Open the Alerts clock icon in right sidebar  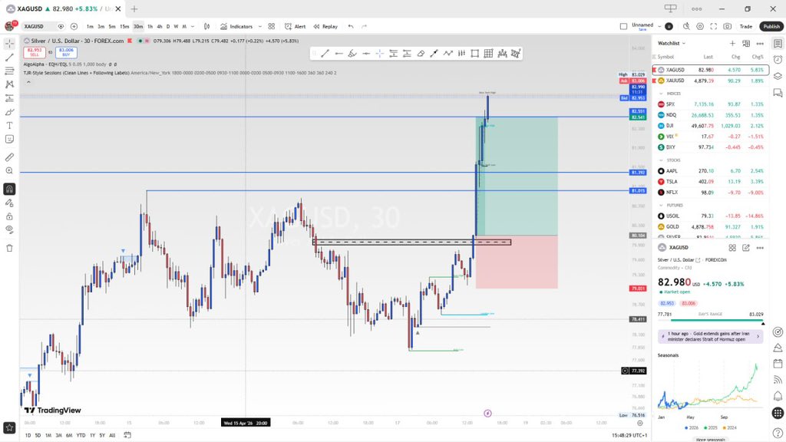point(776,60)
